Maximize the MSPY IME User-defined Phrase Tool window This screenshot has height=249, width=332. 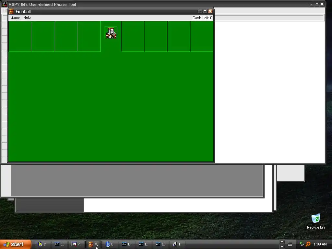click(x=317, y=4)
